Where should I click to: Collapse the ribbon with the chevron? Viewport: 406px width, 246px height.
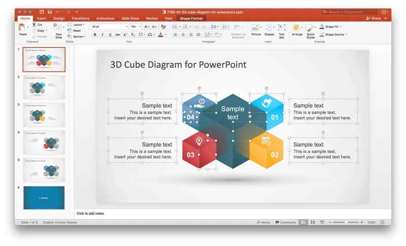(x=386, y=18)
